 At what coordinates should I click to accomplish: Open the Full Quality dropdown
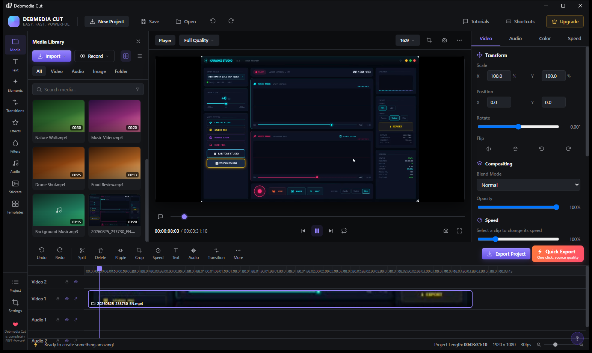click(x=199, y=40)
